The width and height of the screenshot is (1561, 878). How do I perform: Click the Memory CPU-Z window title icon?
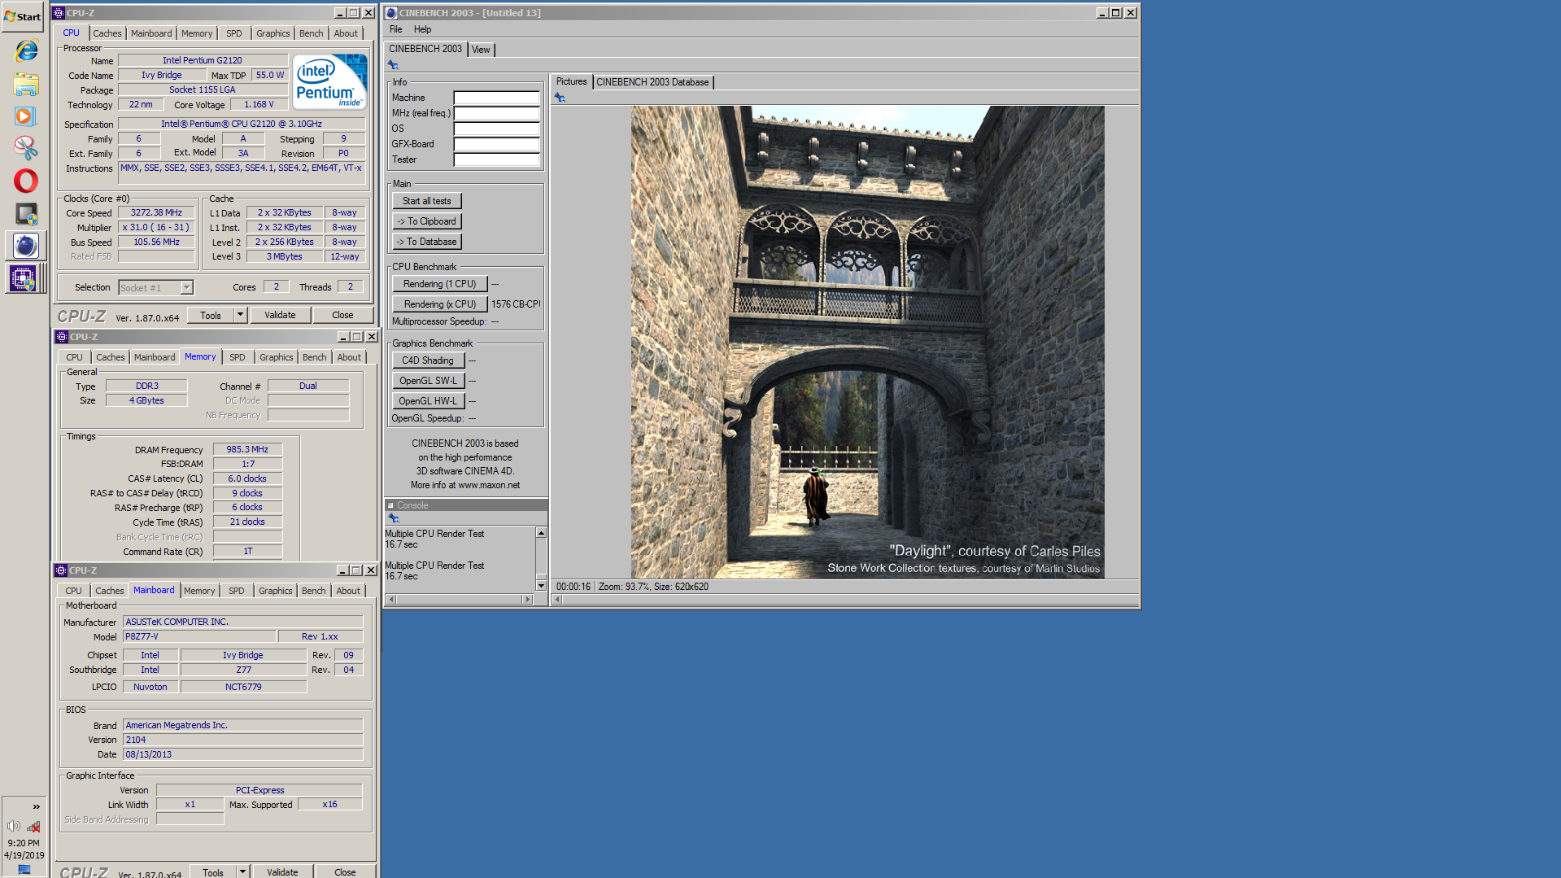tap(62, 337)
